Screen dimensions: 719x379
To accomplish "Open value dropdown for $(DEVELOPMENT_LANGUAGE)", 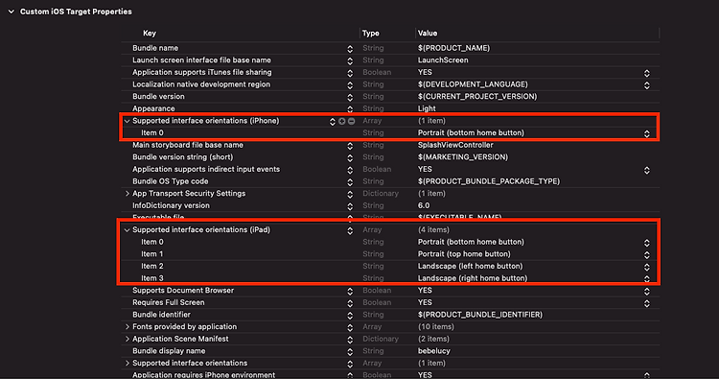I will click(x=646, y=84).
